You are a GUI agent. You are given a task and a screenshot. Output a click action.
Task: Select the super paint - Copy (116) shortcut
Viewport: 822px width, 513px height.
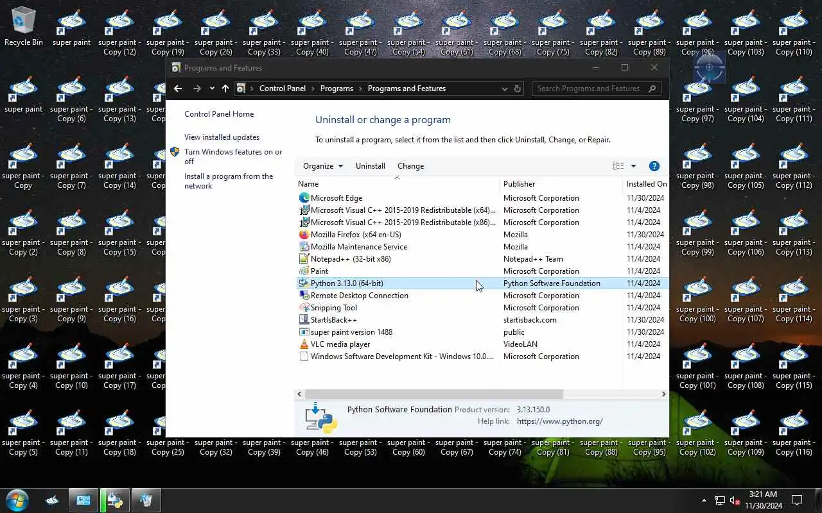(794, 433)
